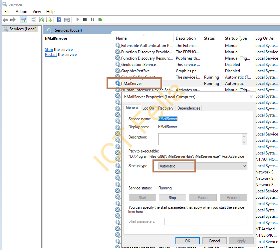Click the Running status in the hMailServer row
This screenshot has height=250, width=280.
[x=211, y=84]
